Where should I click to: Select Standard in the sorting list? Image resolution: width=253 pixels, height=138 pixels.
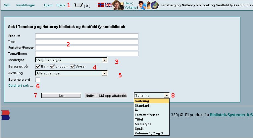[152, 106]
